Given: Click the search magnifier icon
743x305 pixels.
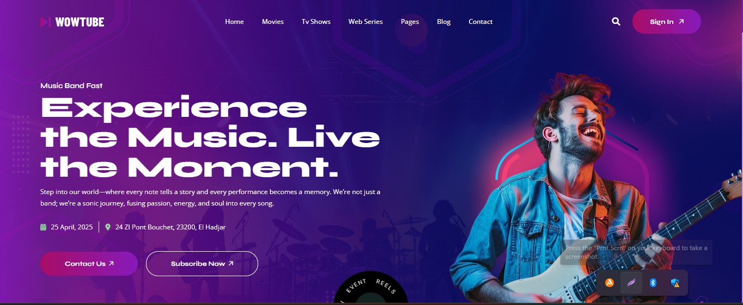Looking at the screenshot, I should point(616,22).
